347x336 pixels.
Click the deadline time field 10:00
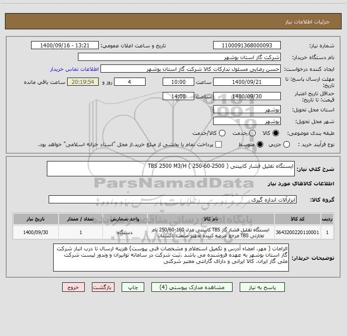178,82
